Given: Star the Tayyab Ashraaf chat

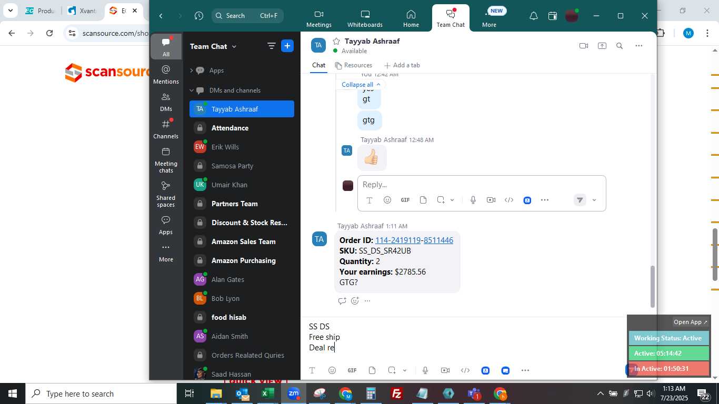Looking at the screenshot, I should click(x=336, y=41).
